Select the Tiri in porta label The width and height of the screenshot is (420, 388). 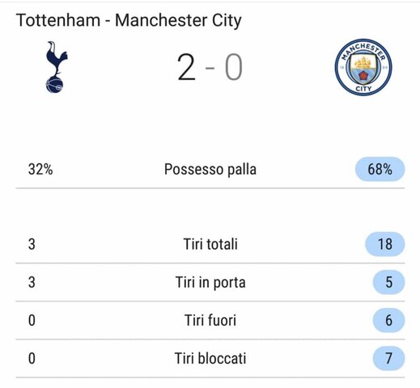tap(210, 283)
